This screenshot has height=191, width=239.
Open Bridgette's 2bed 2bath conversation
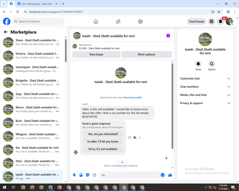pyautogui.click(x=32, y=83)
